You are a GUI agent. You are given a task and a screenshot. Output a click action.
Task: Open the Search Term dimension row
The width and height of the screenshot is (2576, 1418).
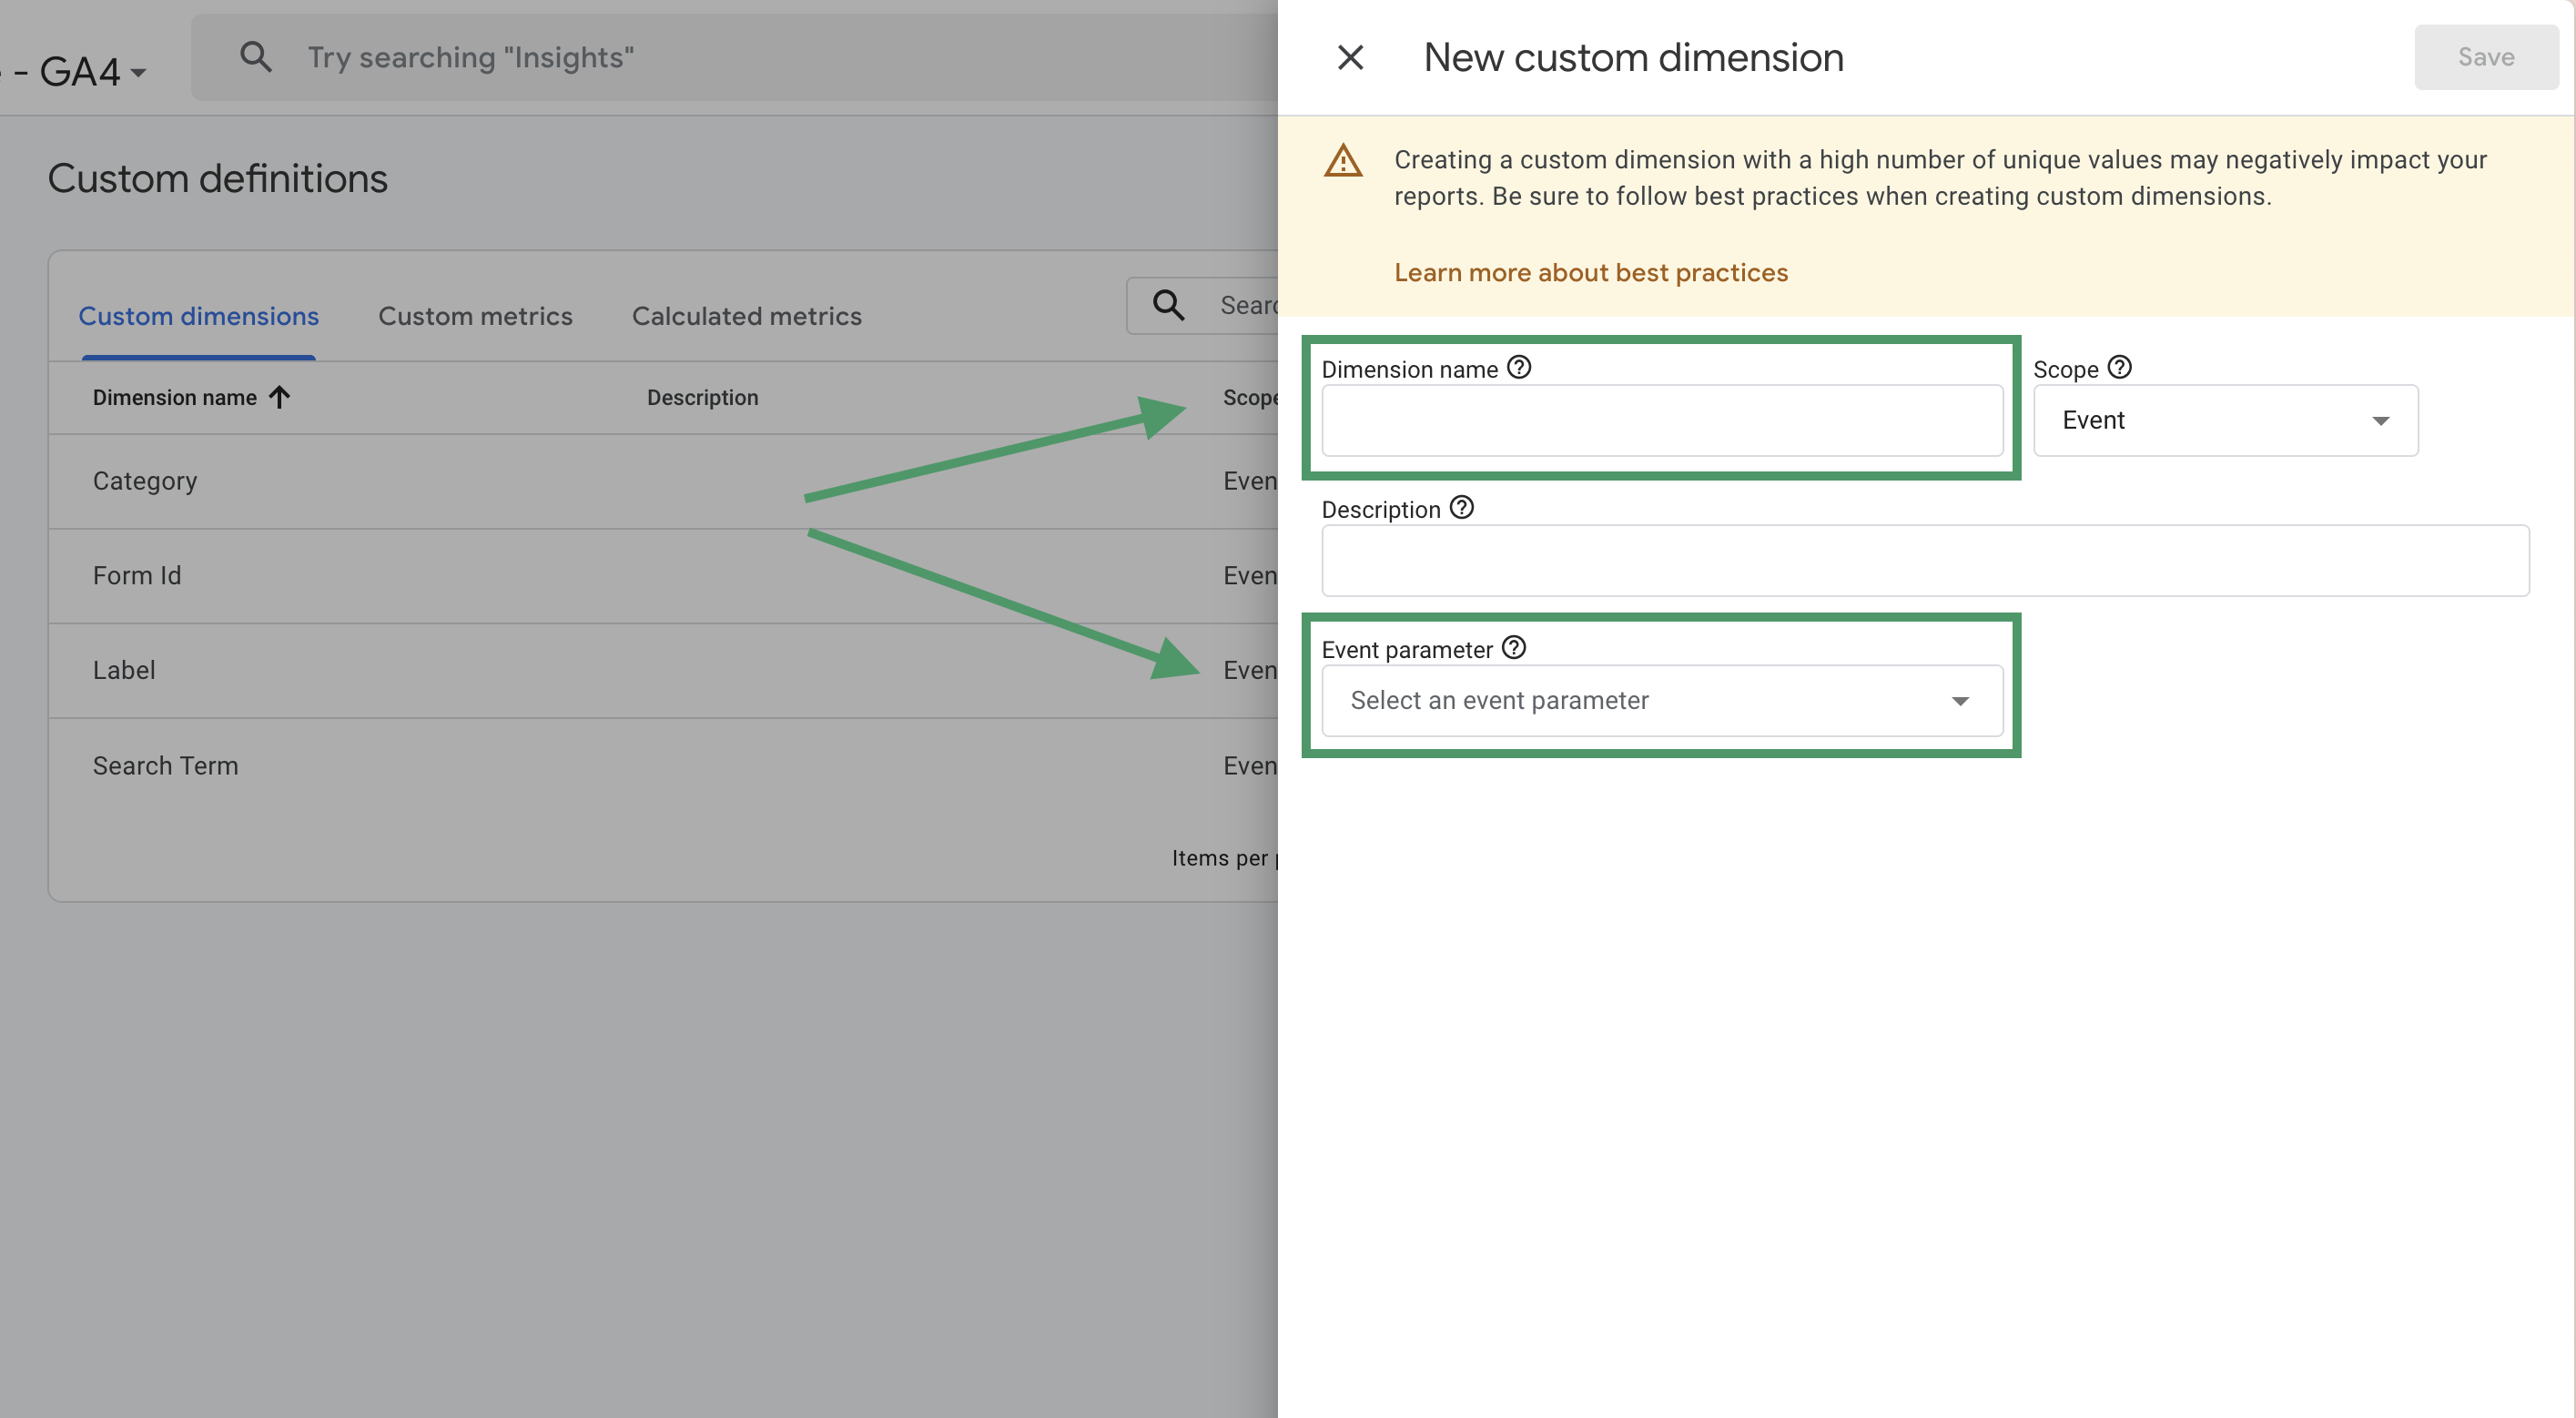tap(165, 765)
